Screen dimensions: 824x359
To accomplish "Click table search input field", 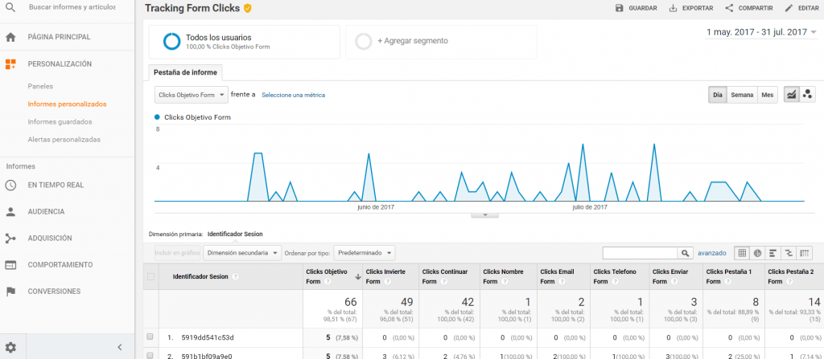I will pos(640,253).
